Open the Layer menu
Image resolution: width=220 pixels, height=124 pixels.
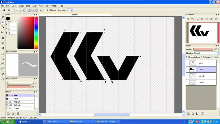pyautogui.click(x=14, y=6)
